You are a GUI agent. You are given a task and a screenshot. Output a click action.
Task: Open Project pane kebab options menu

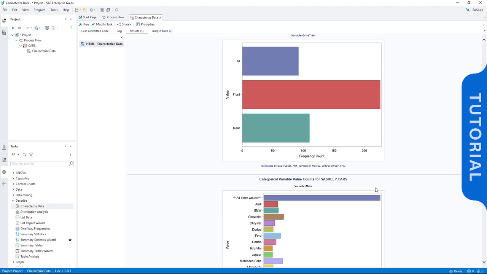(x=71, y=28)
